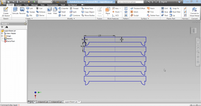Open the View ribbon tab
Image resolution: width=201 pixels, height=106 pixels.
coord(42,5)
